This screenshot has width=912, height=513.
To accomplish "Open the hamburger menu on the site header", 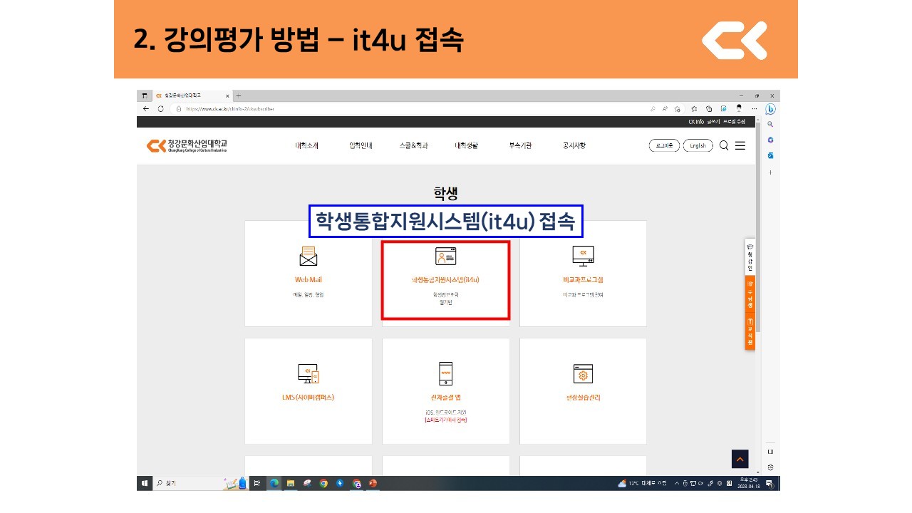I will pos(740,145).
